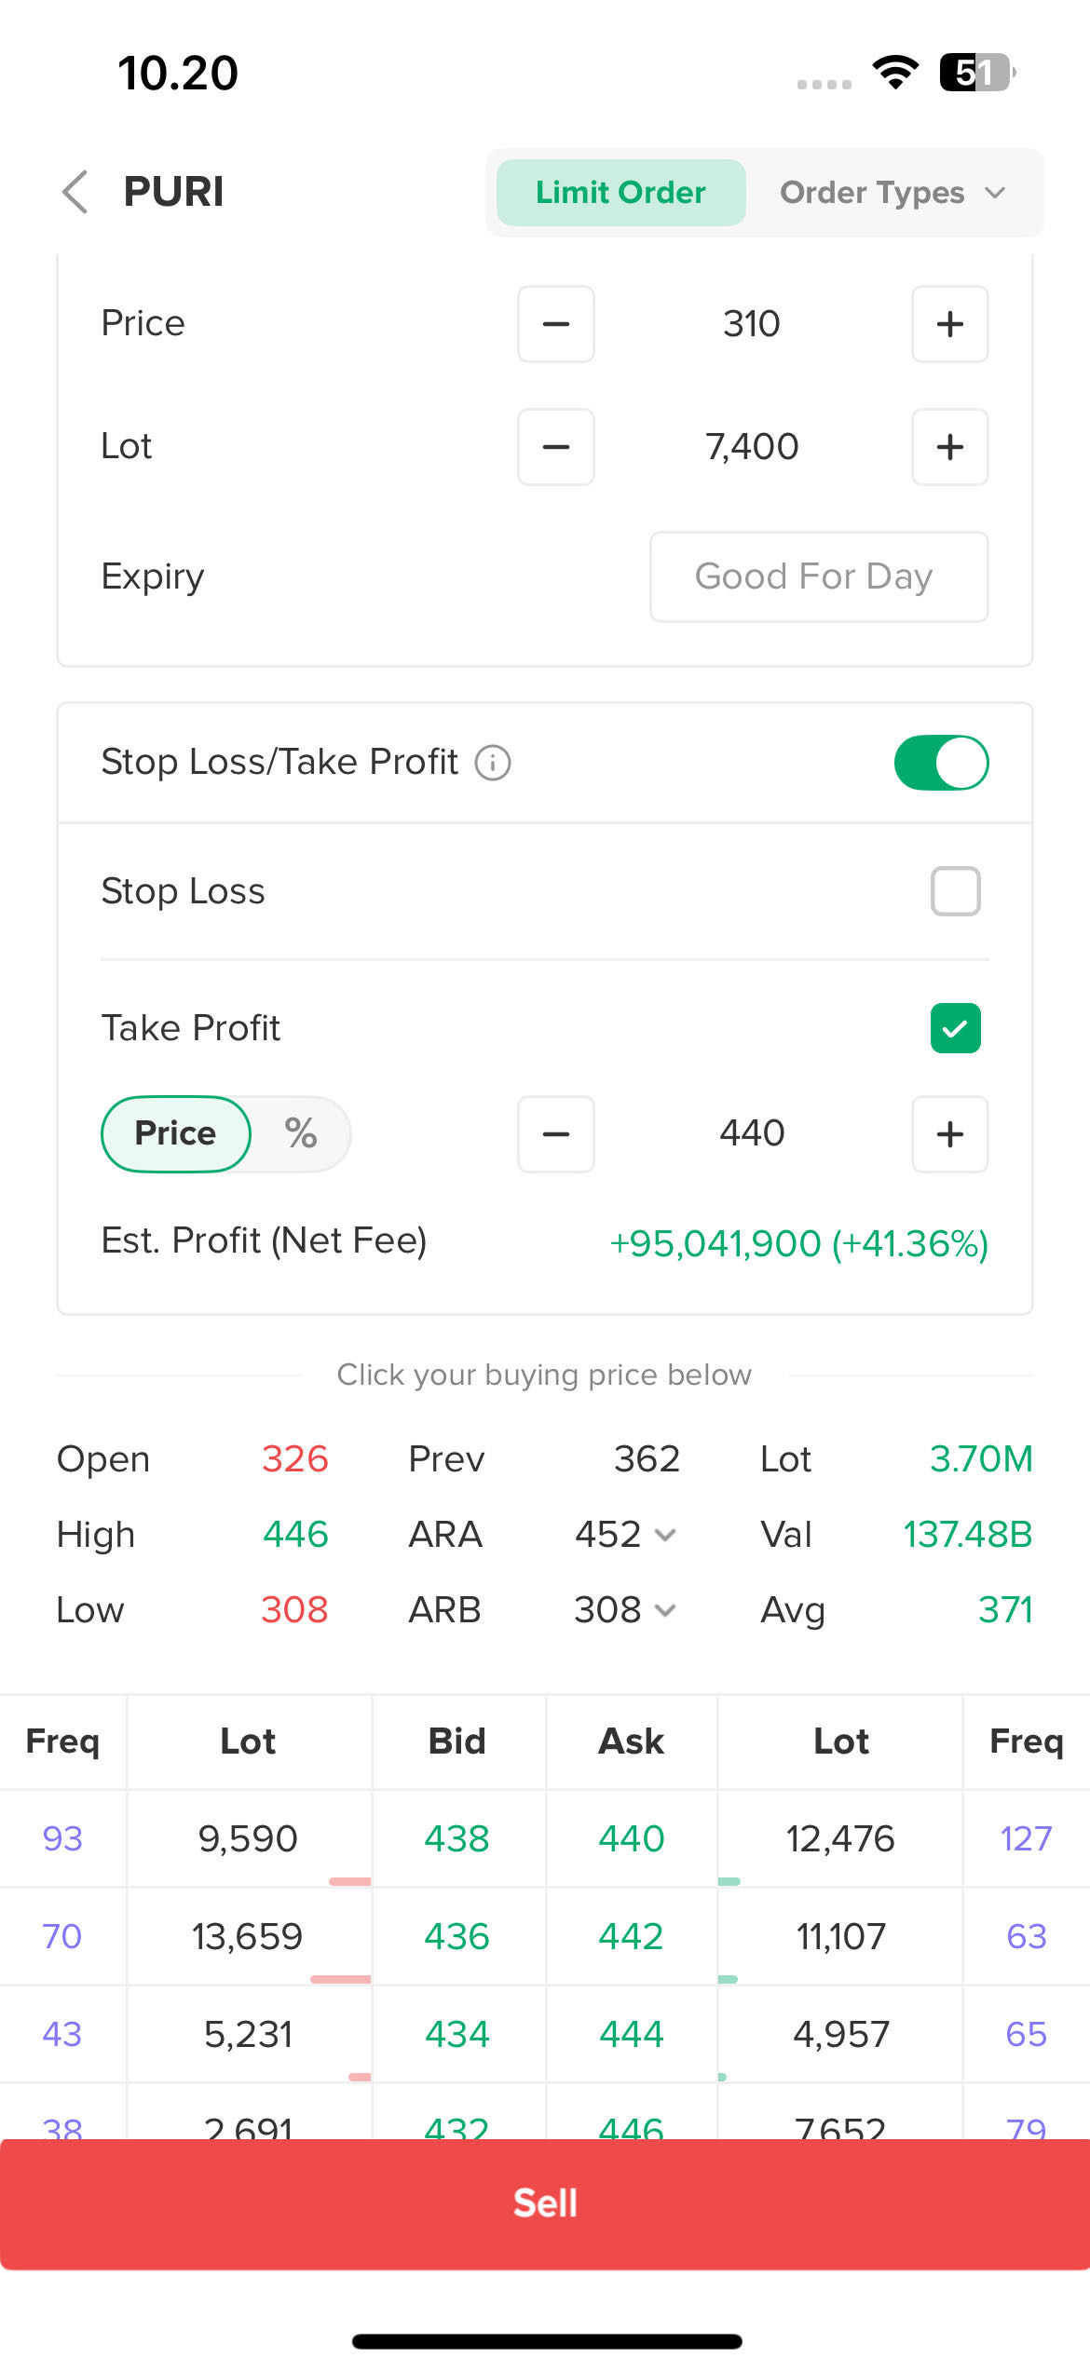Select the Limit Order tab
Screen dimensions: 1090x2358
(620, 193)
